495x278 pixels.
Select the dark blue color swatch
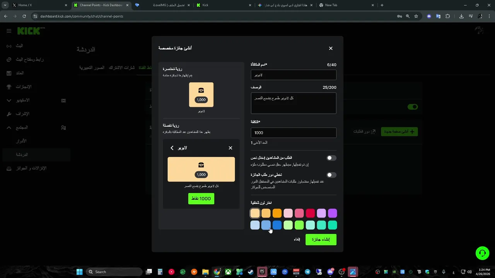(x=277, y=225)
